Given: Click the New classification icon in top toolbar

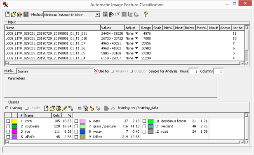Looking at the screenshot, I should [7, 14].
